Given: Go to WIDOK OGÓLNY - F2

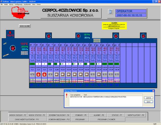Looking at the screenshot, I should tap(18, 115).
